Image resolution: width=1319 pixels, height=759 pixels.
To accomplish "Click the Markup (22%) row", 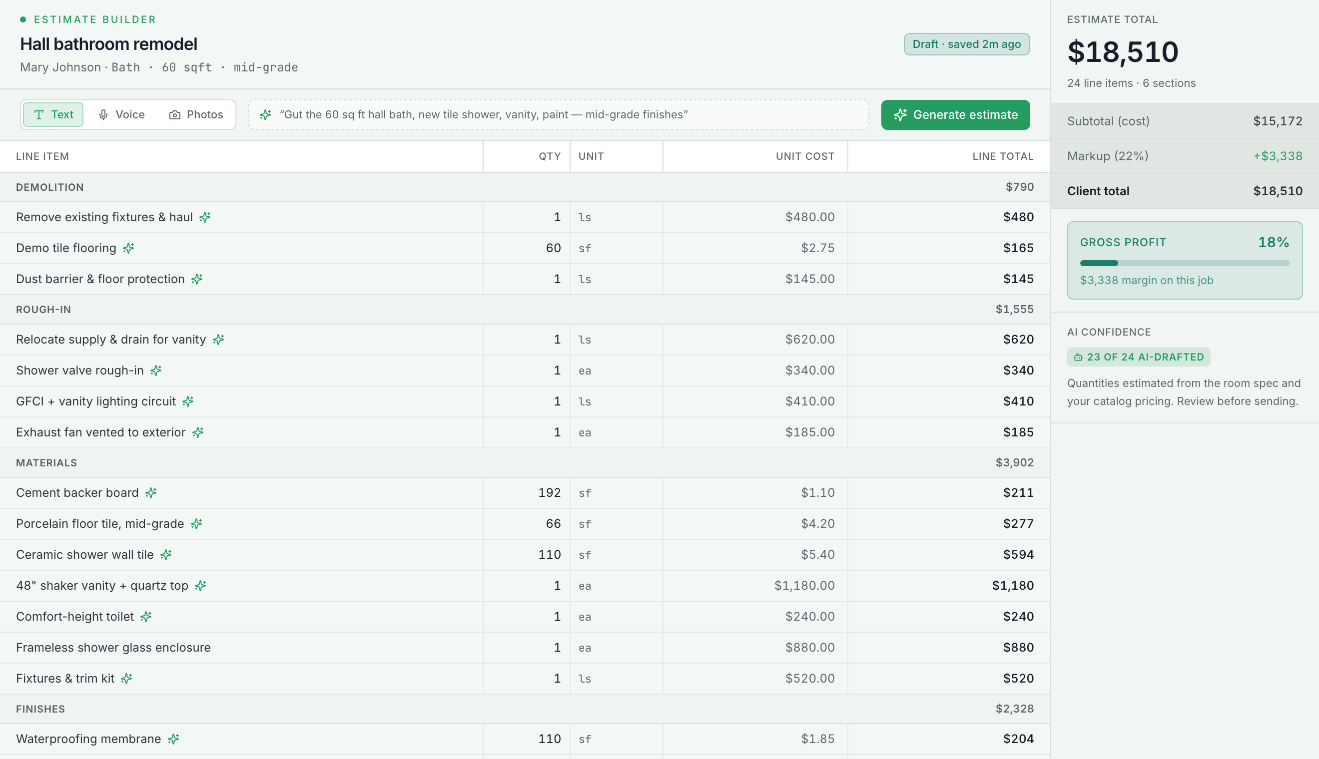I will point(1185,156).
